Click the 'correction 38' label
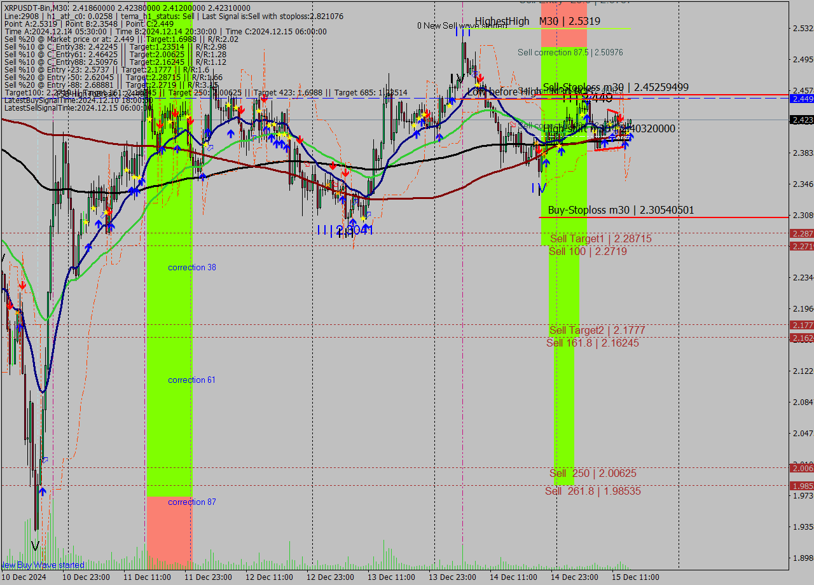This screenshot has height=585, width=814. pos(191,268)
